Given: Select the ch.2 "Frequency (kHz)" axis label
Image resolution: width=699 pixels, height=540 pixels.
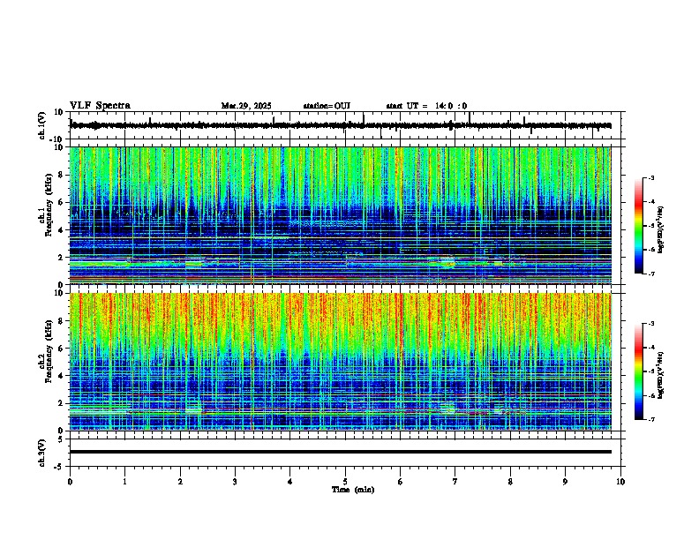Looking at the screenshot, I should pos(49,351).
